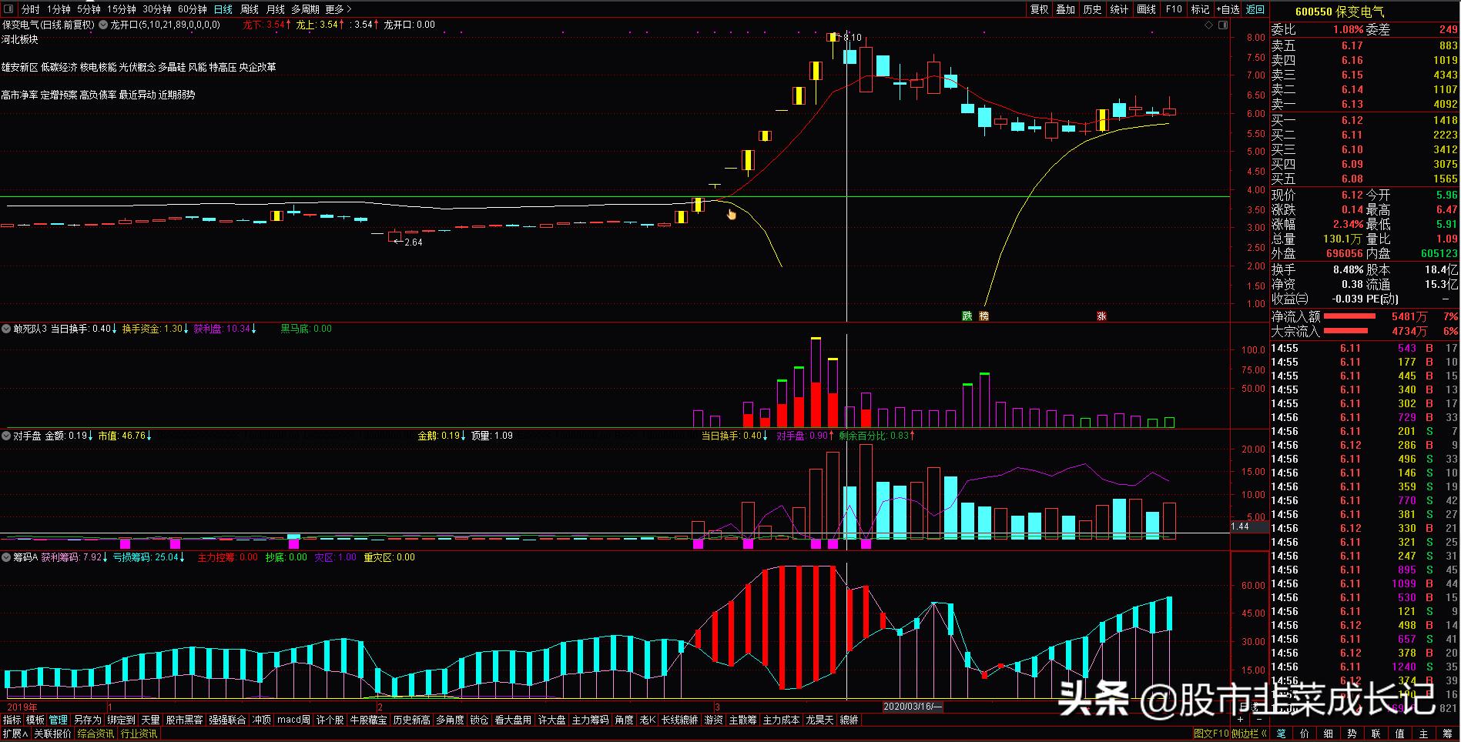
Task: Apply the 看大盘用 indicator template
Action: coord(513,720)
